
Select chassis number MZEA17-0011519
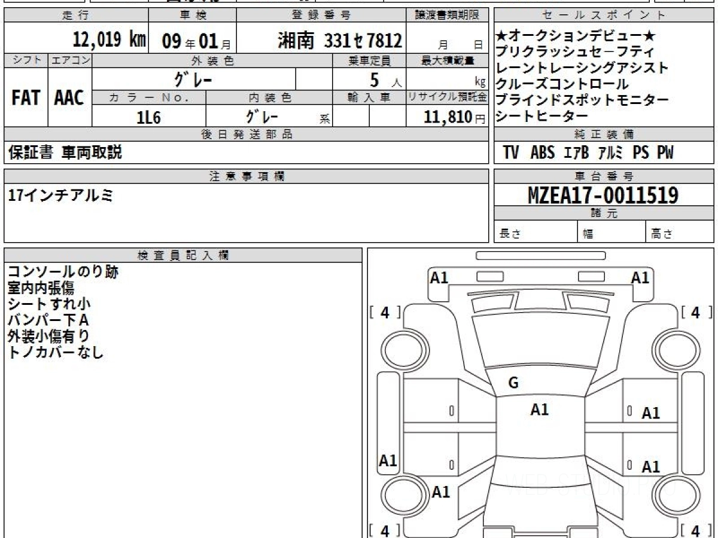[x=603, y=195]
